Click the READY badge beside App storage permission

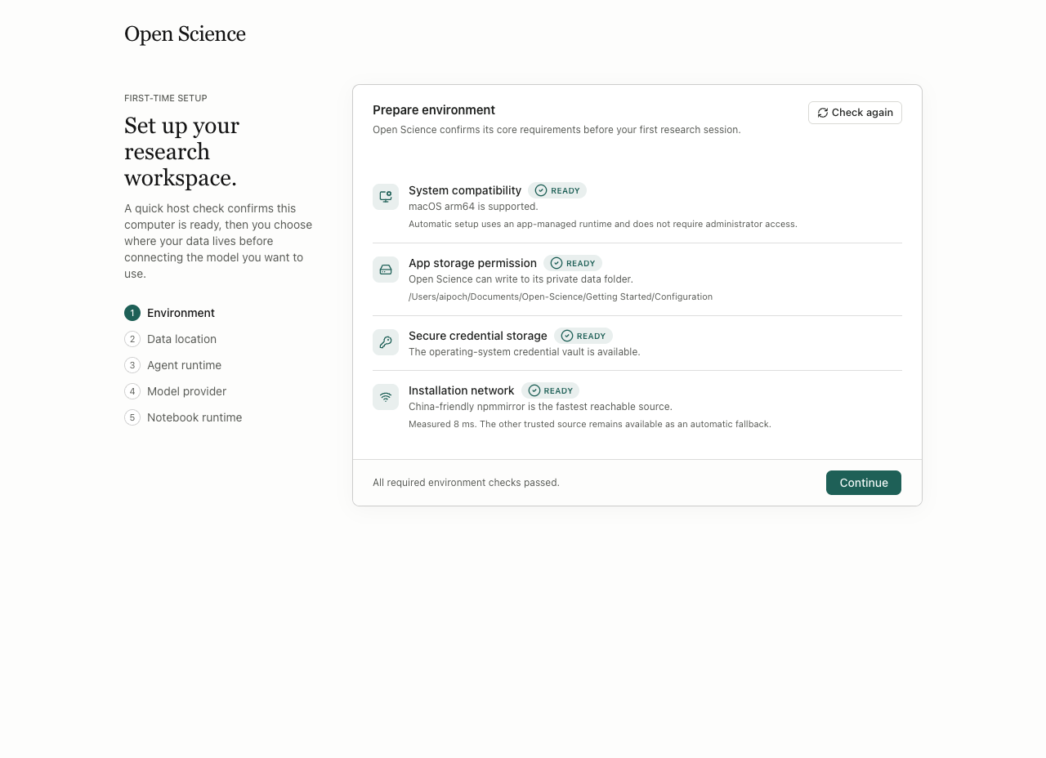(x=573, y=263)
